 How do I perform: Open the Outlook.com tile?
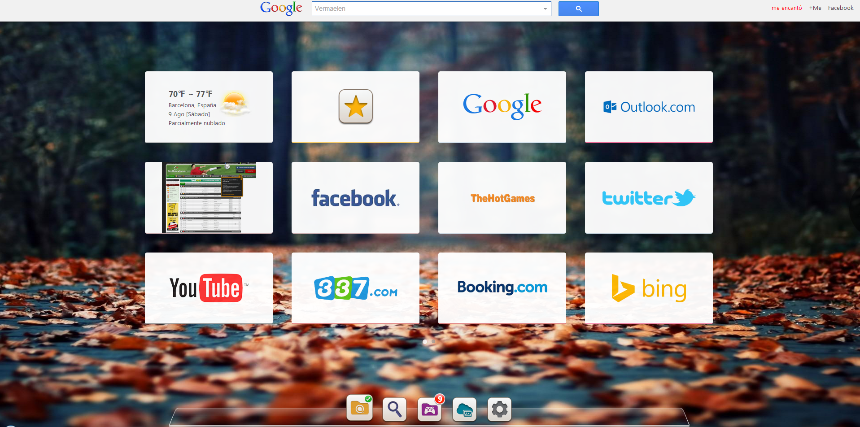(x=649, y=107)
